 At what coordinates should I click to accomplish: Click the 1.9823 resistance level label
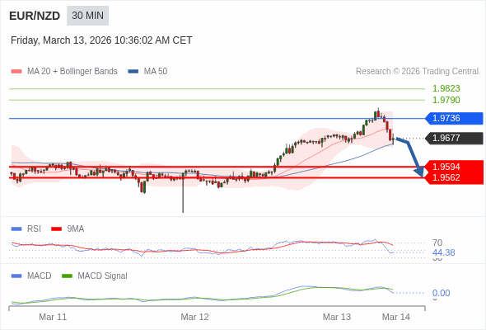[446, 88]
